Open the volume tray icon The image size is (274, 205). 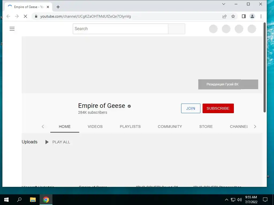coord(239,200)
